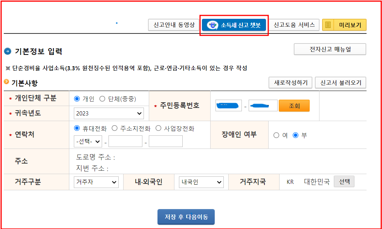This screenshot has width=382, height=229.
Task: Click 선택 next to 대한민국
Action: click(343, 180)
